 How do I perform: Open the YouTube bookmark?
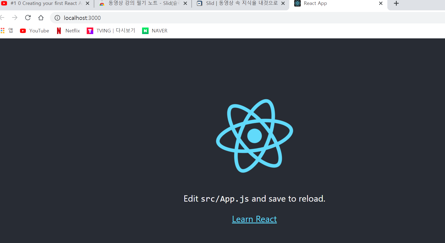pyautogui.click(x=34, y=31)
